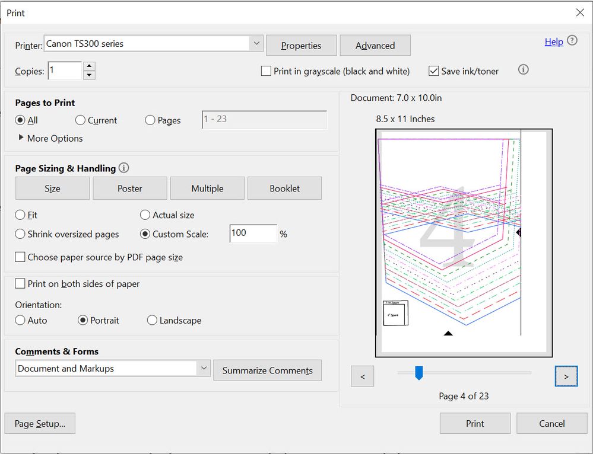Go to previous preview page arrow
Image resolution: width=593 pixels, height=454 pixels.
[x=362, y=376]
